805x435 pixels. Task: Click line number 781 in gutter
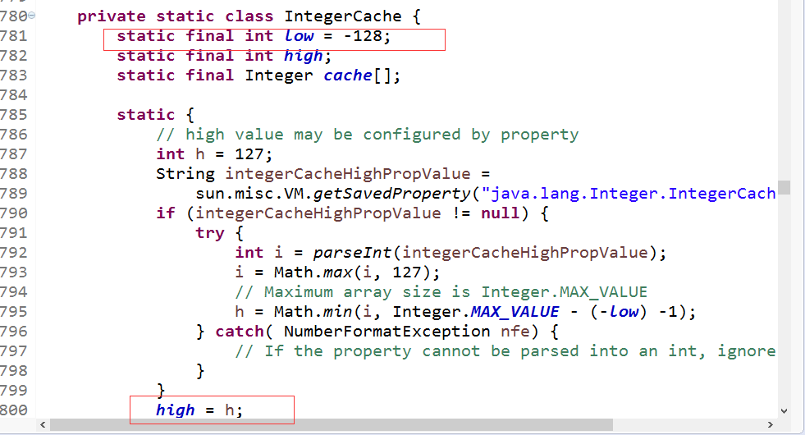click(x=14, y=36)
